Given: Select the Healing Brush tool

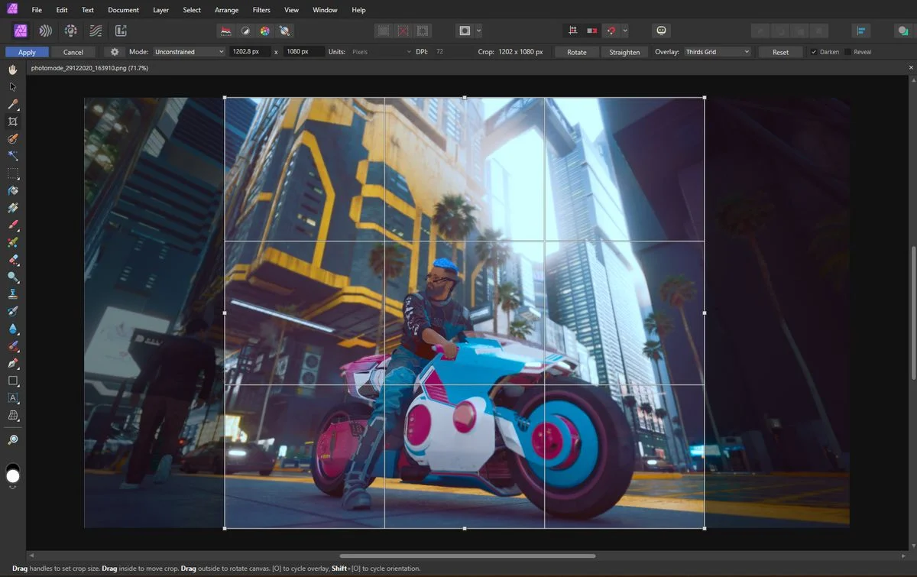Looking at the screenshot, I should point(13,346).
